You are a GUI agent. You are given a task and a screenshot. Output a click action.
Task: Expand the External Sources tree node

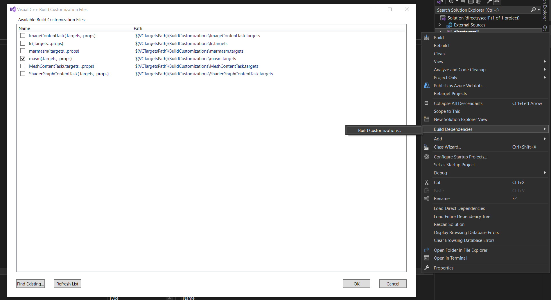[x=439, y=25]
